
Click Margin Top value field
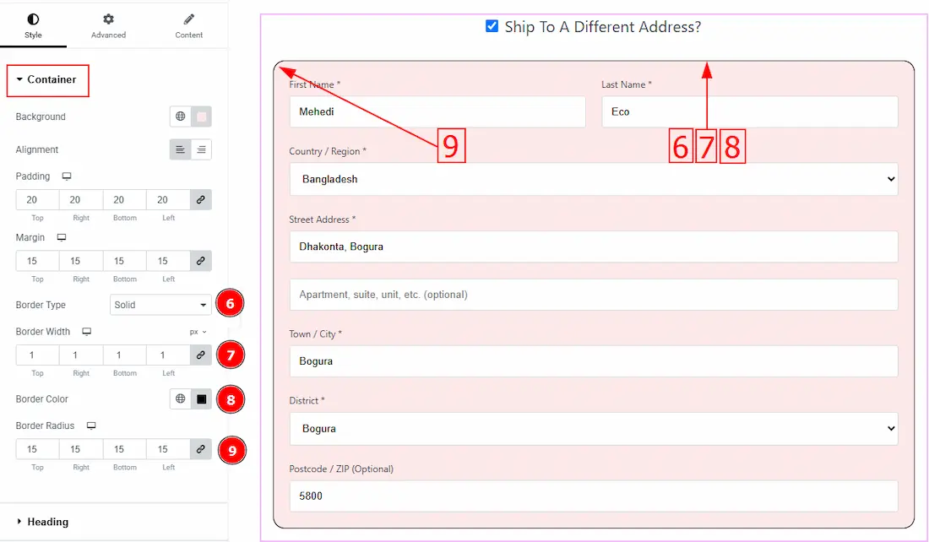click(x=37, y=261)
